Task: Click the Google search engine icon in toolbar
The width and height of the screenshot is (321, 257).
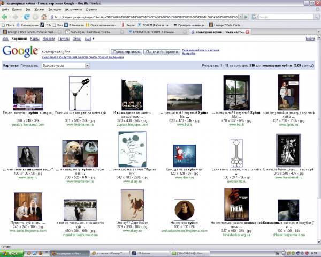Action: [254, 17]
